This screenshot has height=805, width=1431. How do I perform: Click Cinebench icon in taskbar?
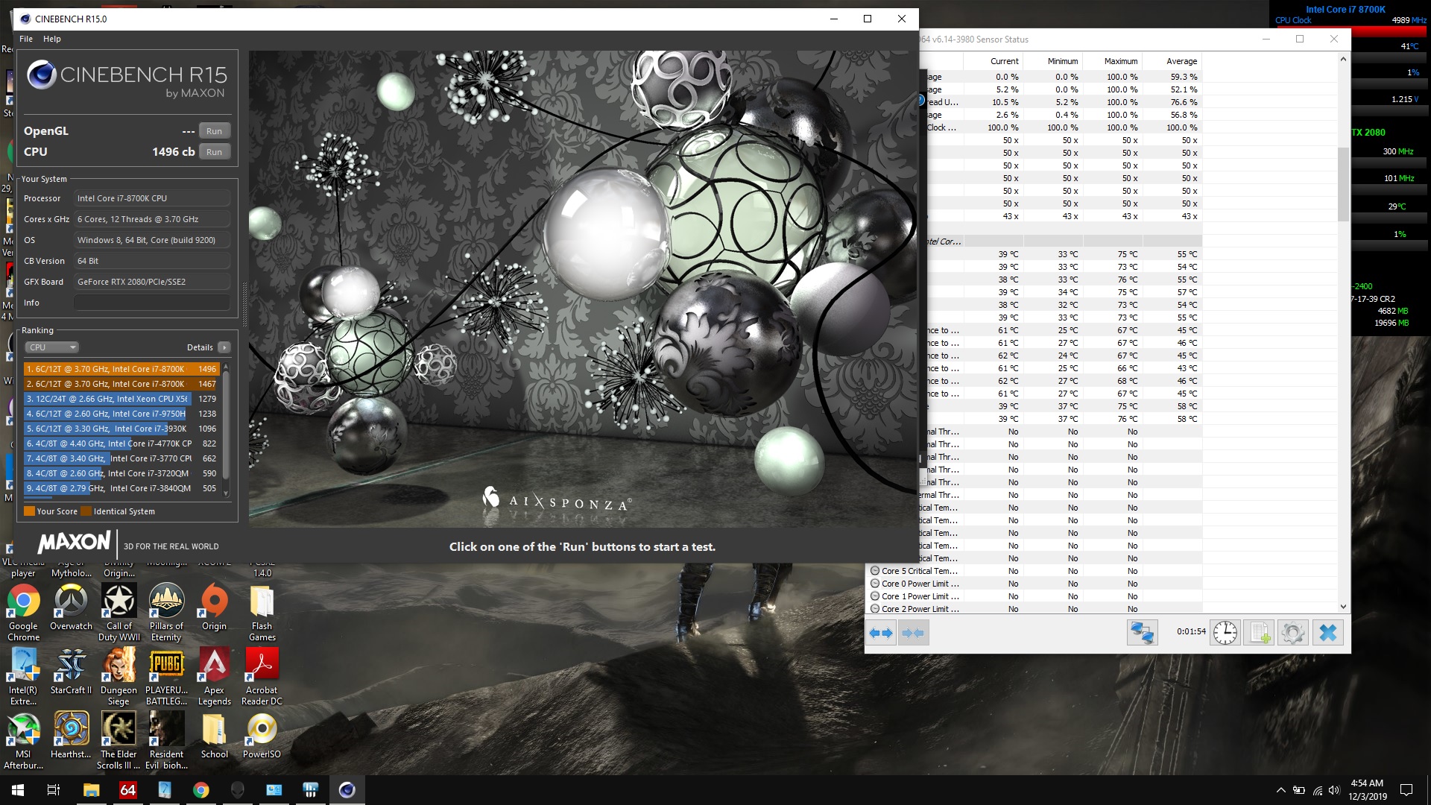click(347, 790)
